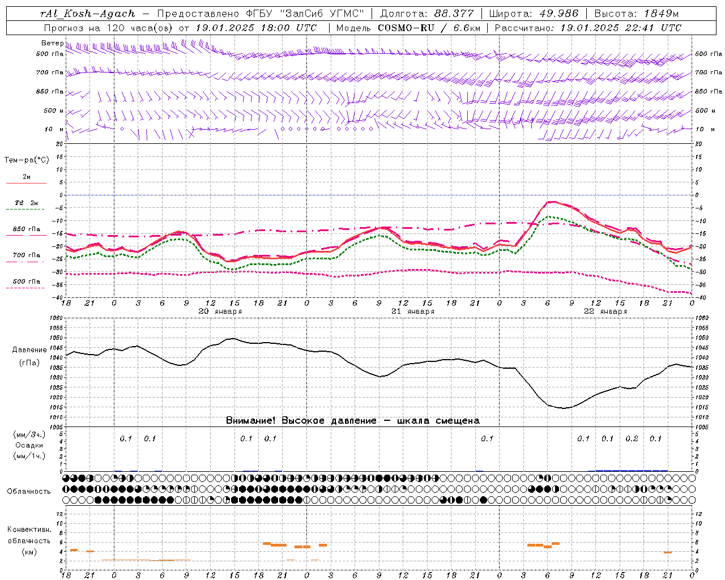The width and height of the screenshot is (725, 580).
Task: Click the "Облачность" cloud cover label
Action: pyautogui.click(x=29, y=492)
